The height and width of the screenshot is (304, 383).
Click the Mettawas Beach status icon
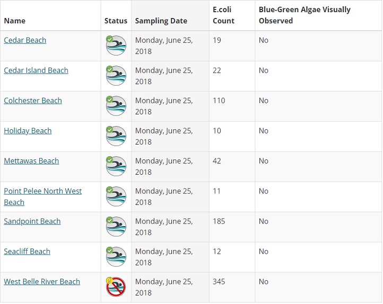[x=116, y=166]
